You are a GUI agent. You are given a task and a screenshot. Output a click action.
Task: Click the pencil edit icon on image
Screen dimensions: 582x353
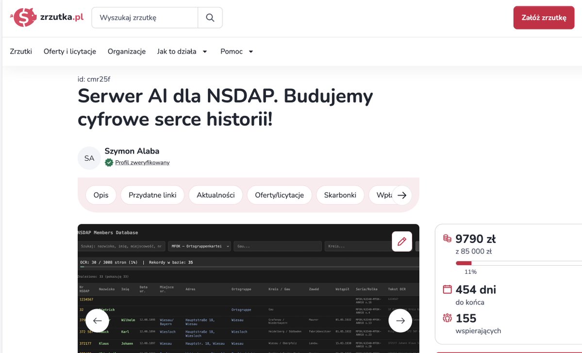401,242
